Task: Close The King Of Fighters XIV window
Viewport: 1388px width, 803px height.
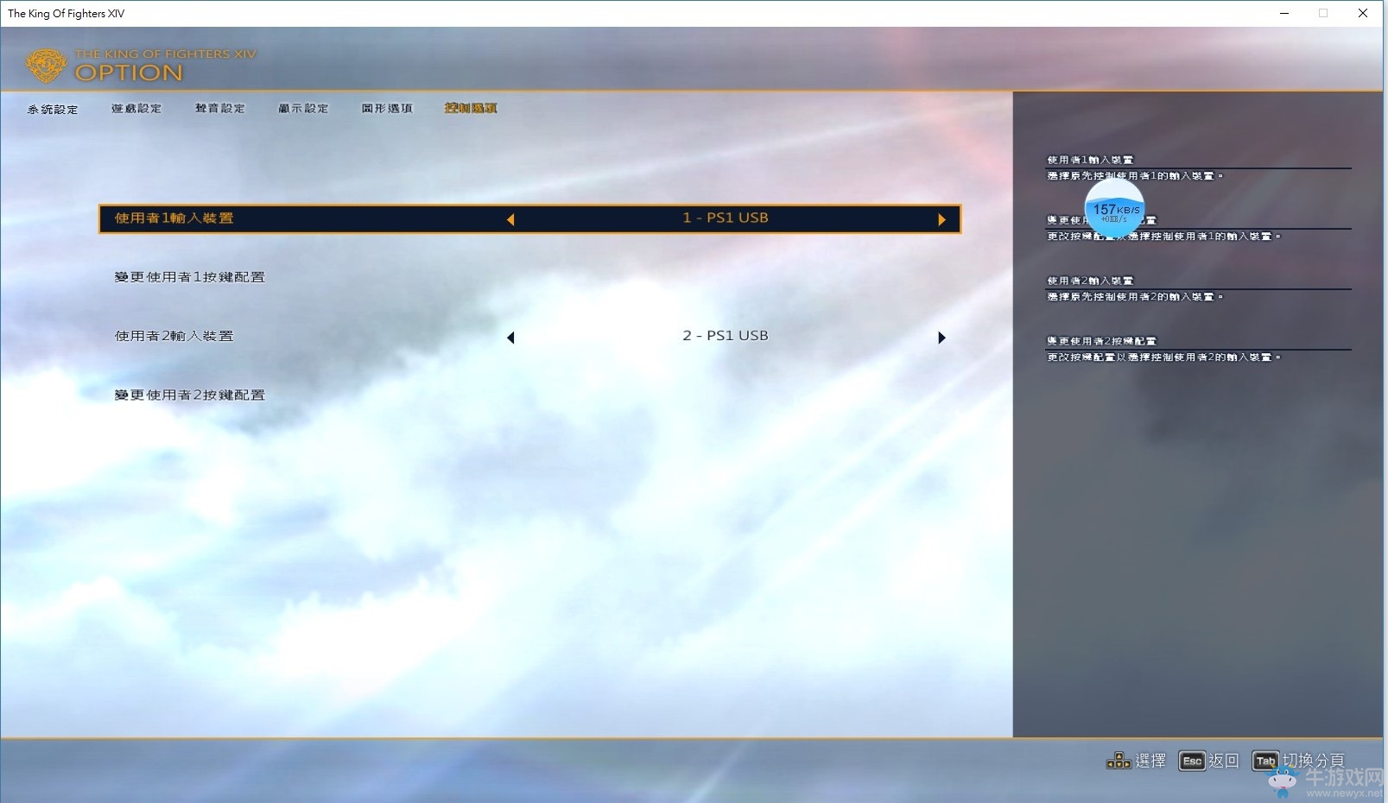Action: (1363, 13)
